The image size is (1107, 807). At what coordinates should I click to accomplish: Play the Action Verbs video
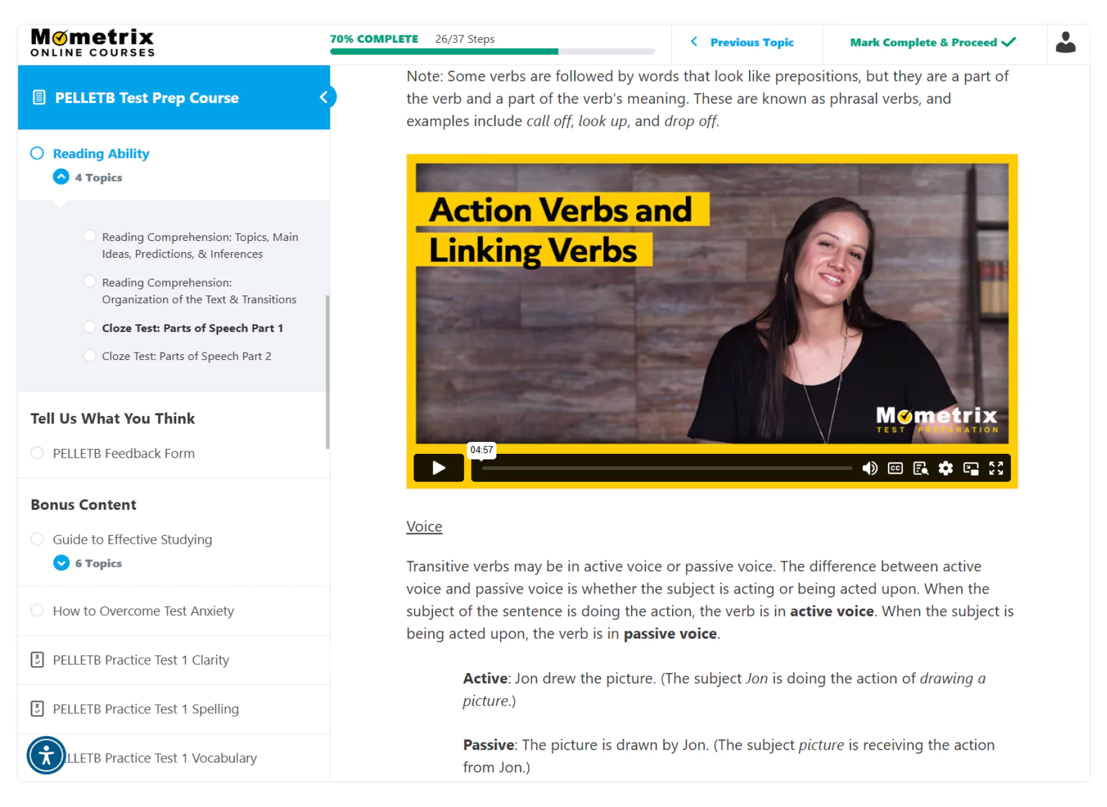[439, 468]
